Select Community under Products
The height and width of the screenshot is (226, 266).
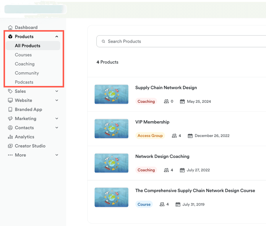click(27, 73)
